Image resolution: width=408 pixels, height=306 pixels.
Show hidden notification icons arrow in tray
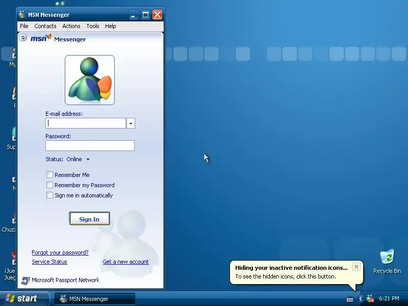(x=361, y=298)
